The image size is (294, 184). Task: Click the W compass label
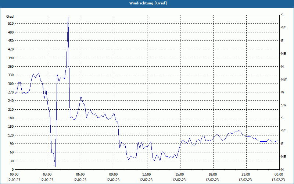coord(283,92)
